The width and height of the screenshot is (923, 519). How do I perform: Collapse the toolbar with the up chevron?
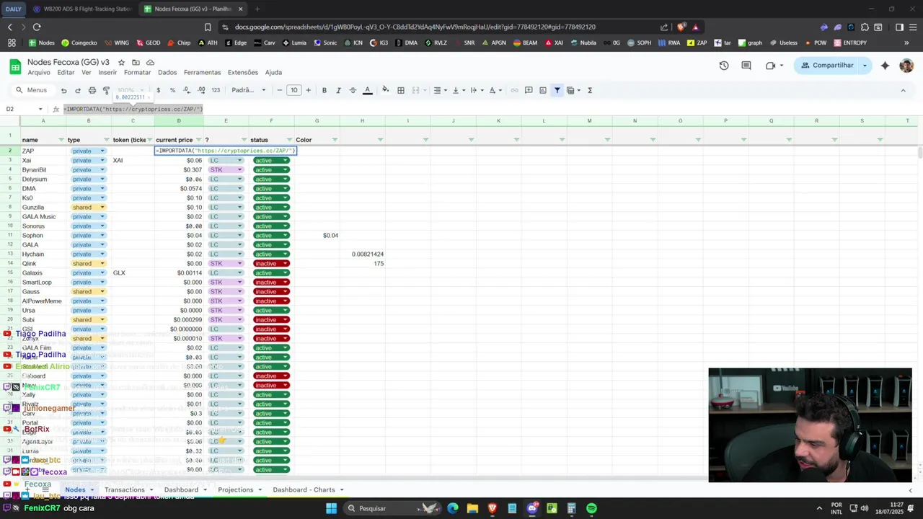coord(903,90)
